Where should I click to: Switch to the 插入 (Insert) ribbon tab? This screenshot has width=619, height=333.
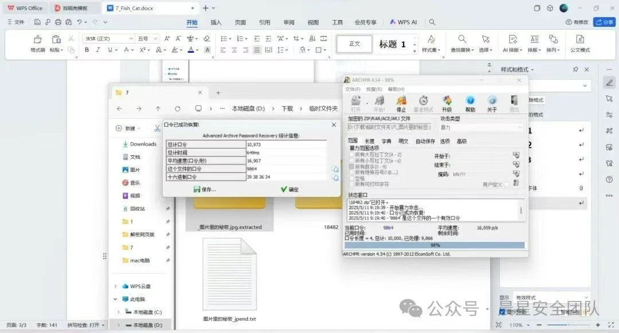[216, 22]
